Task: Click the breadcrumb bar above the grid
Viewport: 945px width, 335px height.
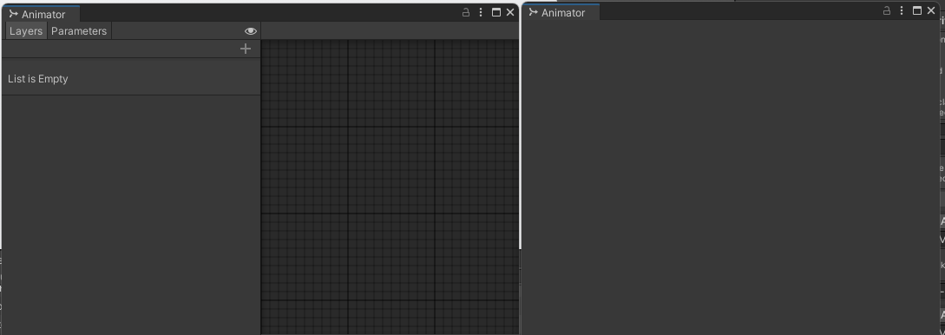Action: (390, 30)
